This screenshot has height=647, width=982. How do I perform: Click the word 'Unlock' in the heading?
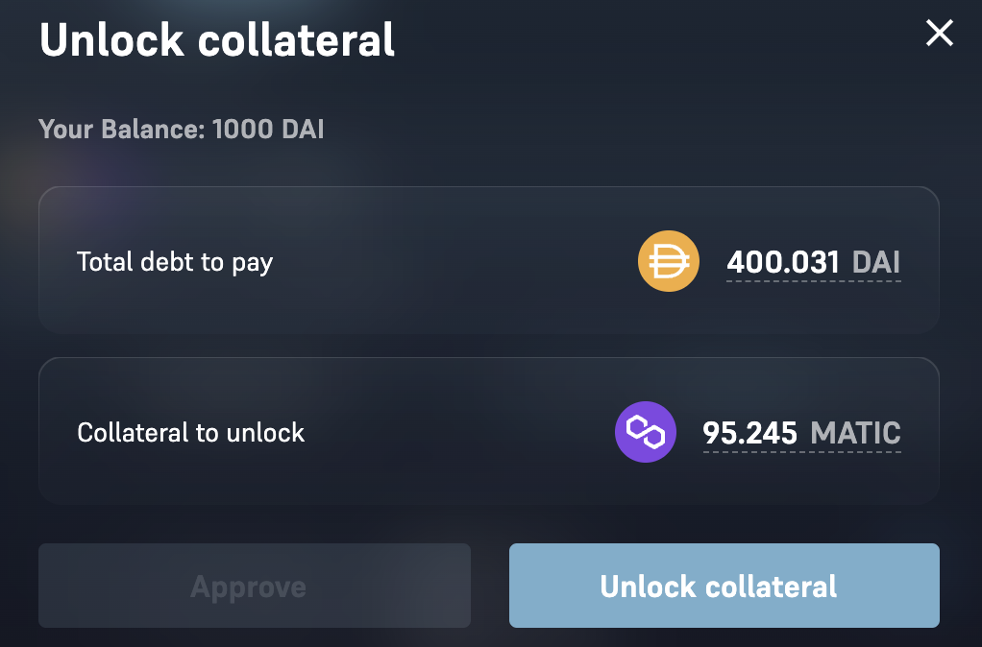tap(111, 40)
